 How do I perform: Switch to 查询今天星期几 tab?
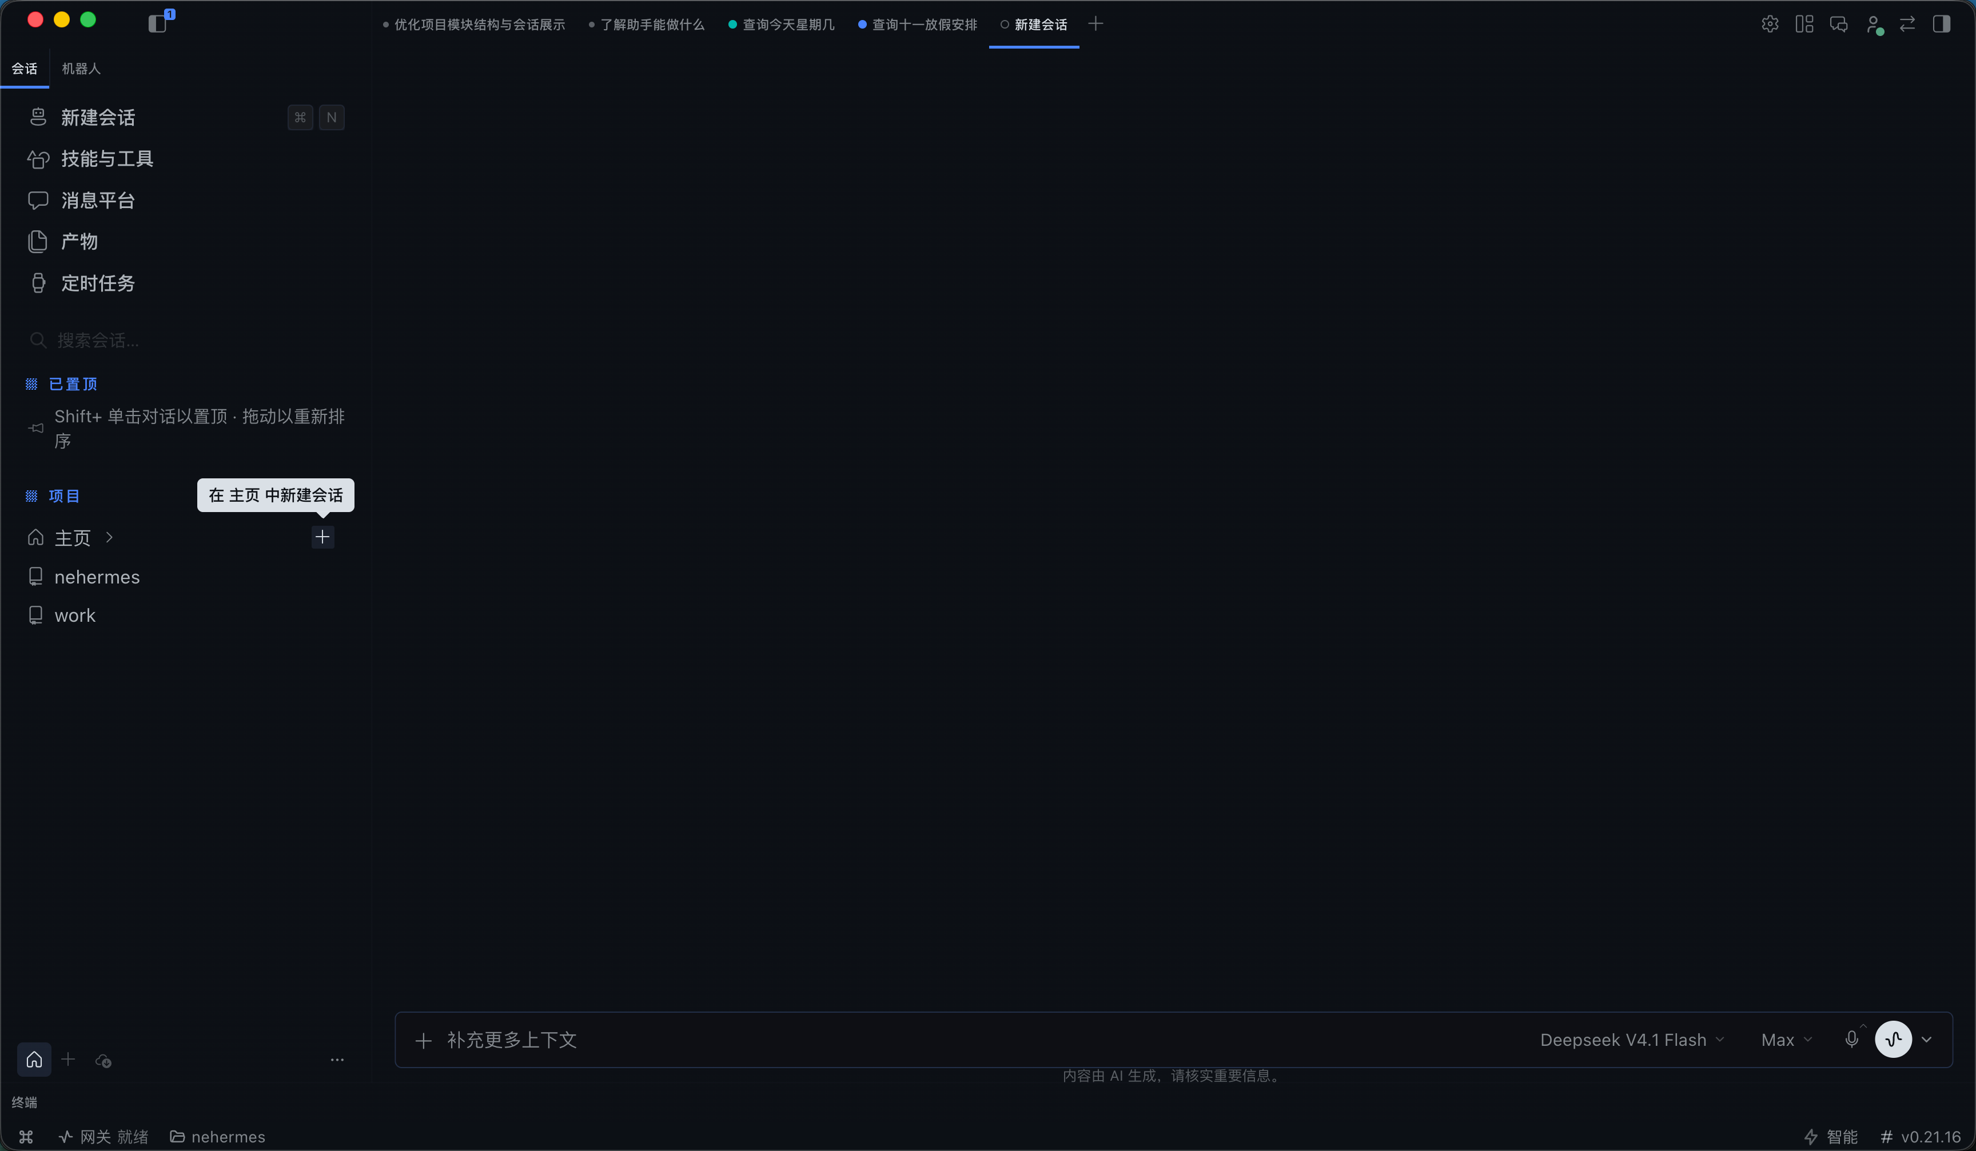[781, 25]
